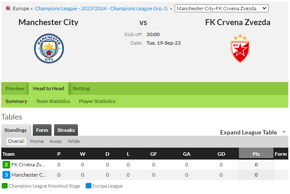The height and width of the screenshot is (194, 290).
Task: Filter standings by Home
Action: click(37, 141)
